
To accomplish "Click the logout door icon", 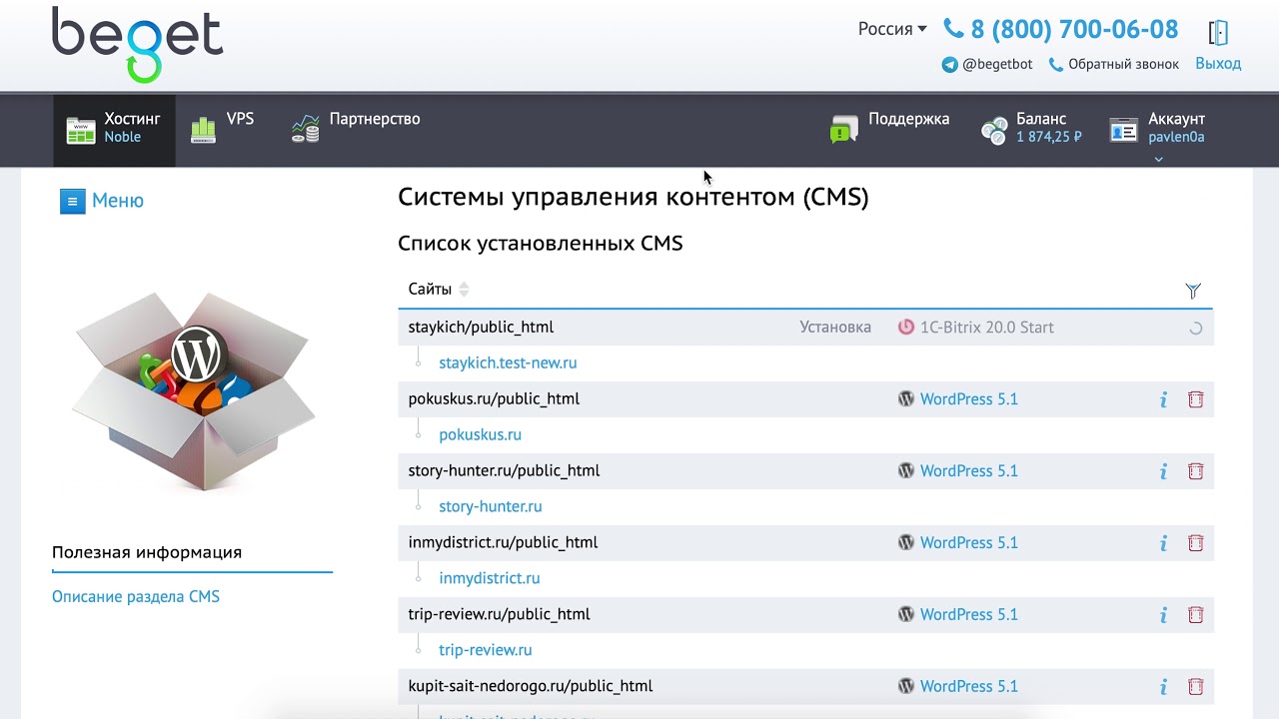I will point(1218,32).
